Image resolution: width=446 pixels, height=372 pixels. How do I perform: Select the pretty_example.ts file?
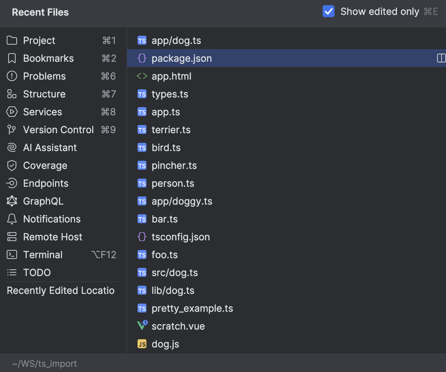point(193,308)
